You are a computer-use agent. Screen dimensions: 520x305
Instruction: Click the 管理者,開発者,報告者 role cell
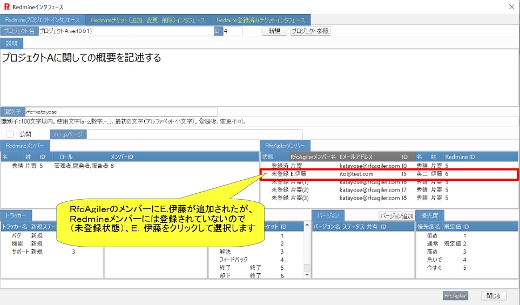coord(81,166)
